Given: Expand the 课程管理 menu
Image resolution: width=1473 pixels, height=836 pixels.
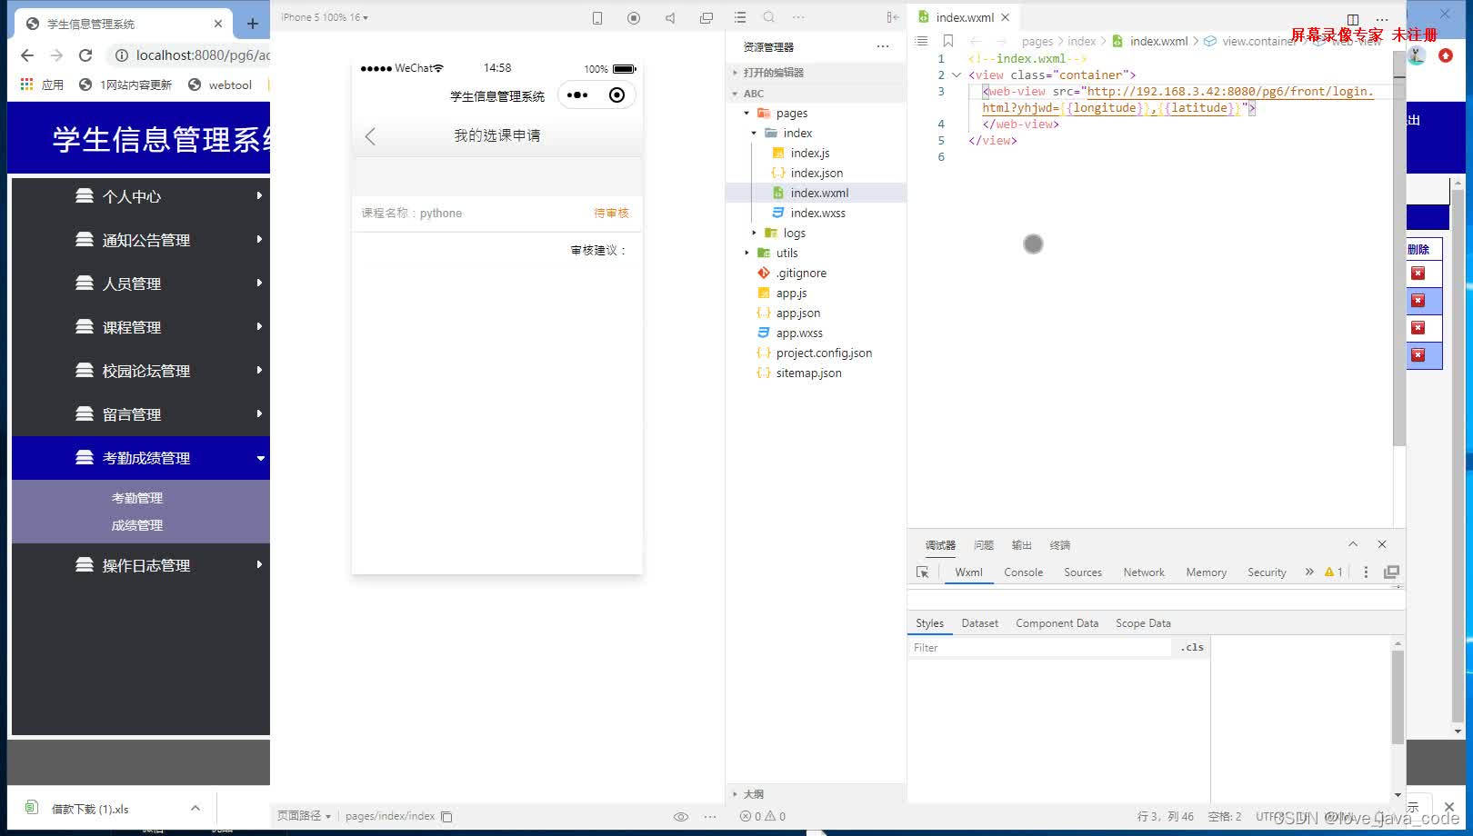Looking at the screenshot, I should 141,327.
